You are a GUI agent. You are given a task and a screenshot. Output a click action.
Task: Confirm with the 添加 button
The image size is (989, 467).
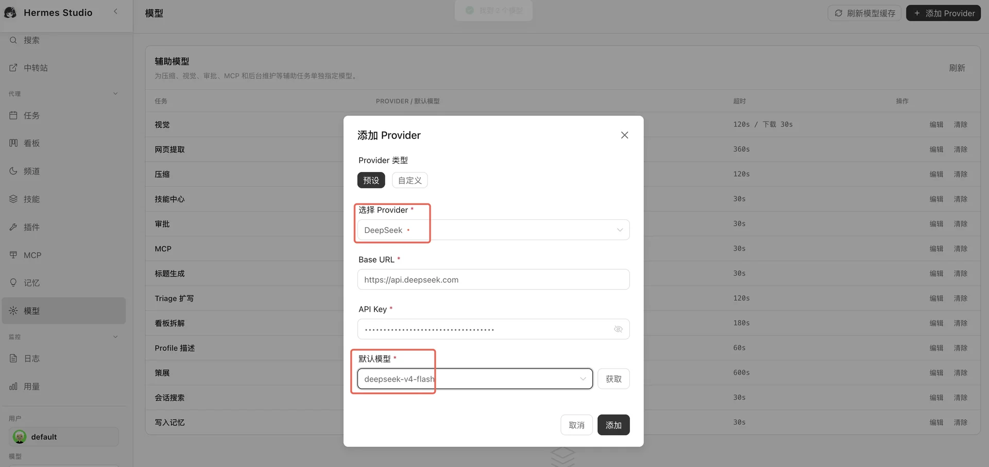613,425
